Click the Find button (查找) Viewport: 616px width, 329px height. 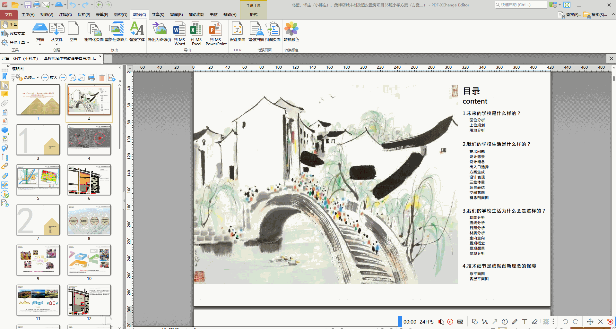(570, 15)
